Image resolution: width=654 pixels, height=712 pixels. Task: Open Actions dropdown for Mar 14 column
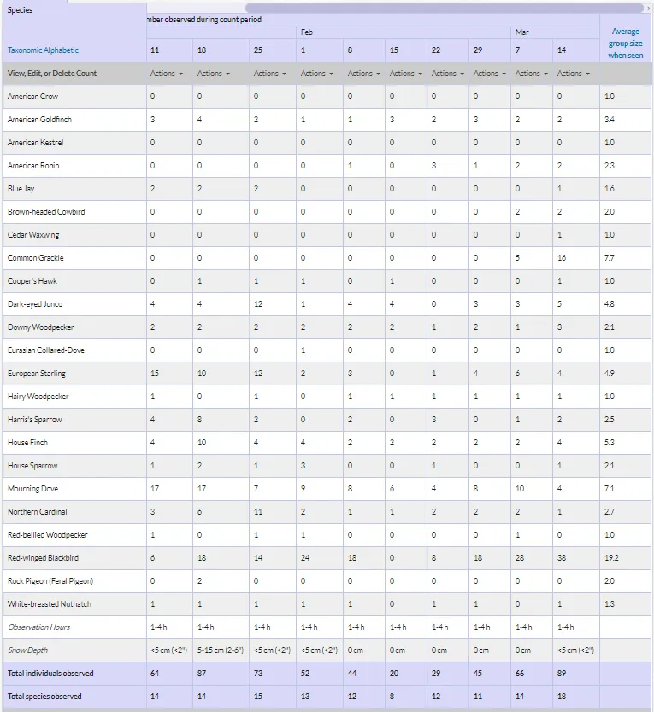click(x=573, y=74)
